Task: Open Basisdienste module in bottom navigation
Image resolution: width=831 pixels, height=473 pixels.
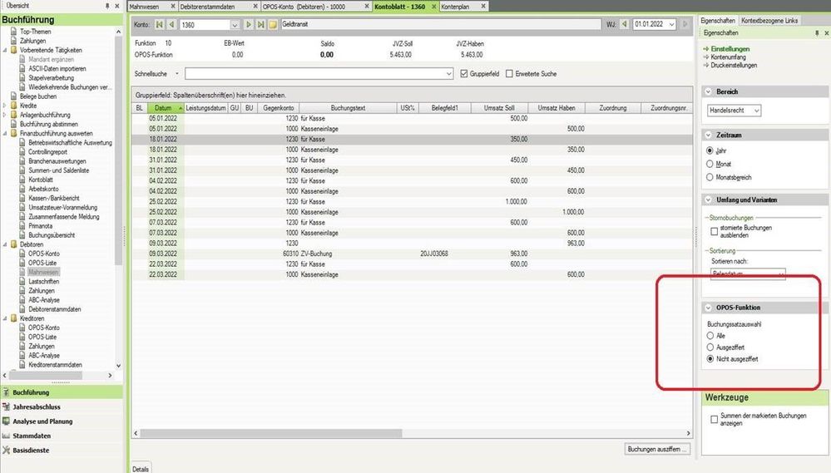Action: [33, 450]
